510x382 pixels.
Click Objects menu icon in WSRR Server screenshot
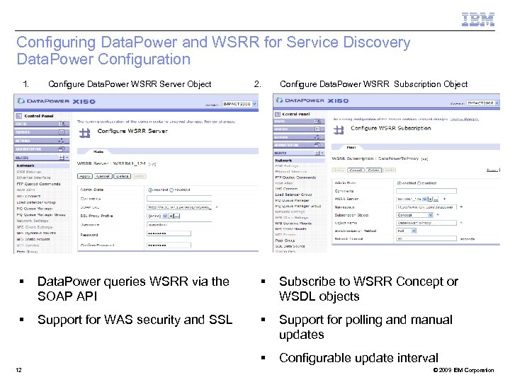[62, 158]
